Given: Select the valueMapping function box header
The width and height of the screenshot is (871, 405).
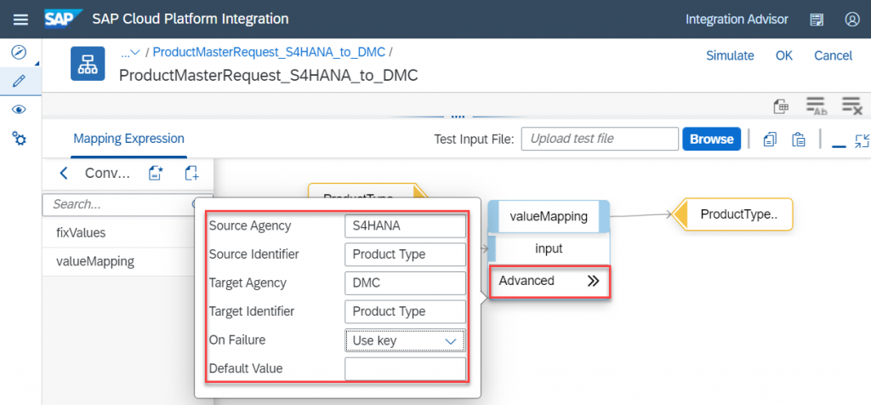Looking at the screenshot, I should [x=549, y=217].
